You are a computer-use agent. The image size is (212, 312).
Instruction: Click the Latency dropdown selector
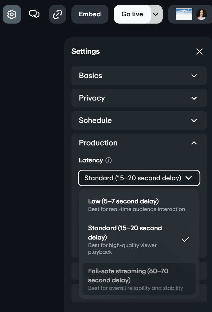click(x=139, y=178)
